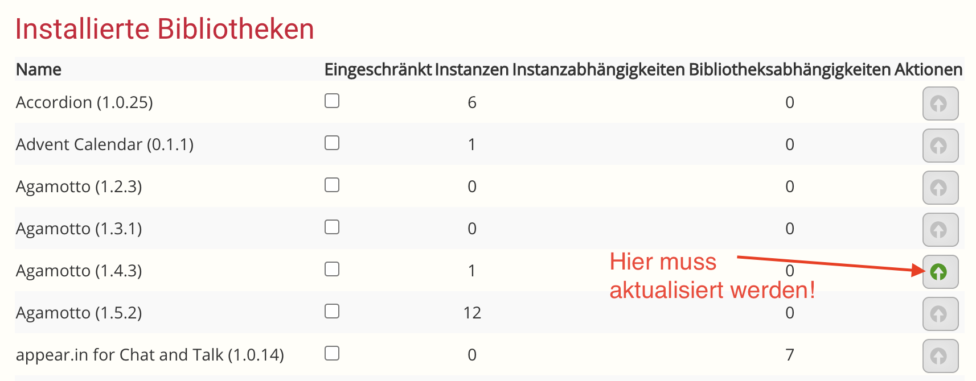Toggle the restricted checkbox for Agamotto (1.4.3)
Viewport: 976px width, 381px height.
[332, 269]
